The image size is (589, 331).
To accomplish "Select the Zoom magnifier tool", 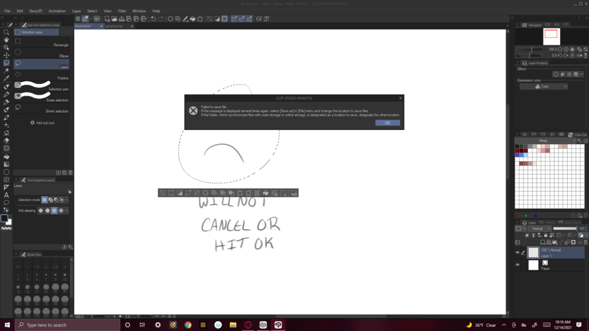I will click(6, 32).
